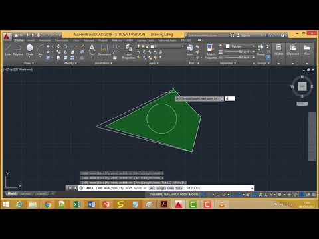Toggle grid display in status bar
This screenshot has height=239, width=319.
(x=203, y=195)
